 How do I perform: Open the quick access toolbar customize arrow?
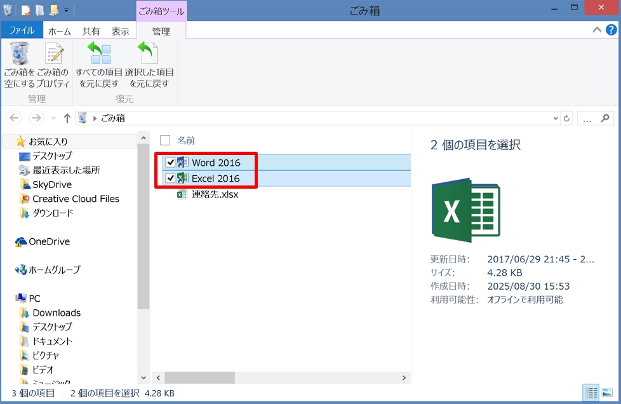point(66,10)
